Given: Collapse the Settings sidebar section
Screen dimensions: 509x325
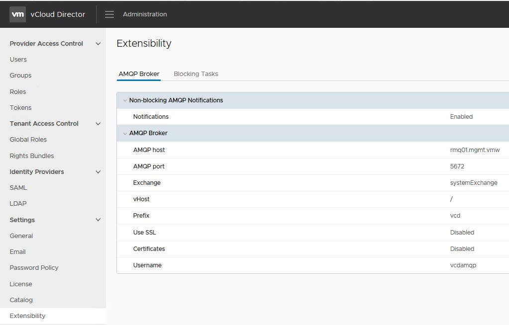Looking at the screenshot, I should [x=98, y=220].
